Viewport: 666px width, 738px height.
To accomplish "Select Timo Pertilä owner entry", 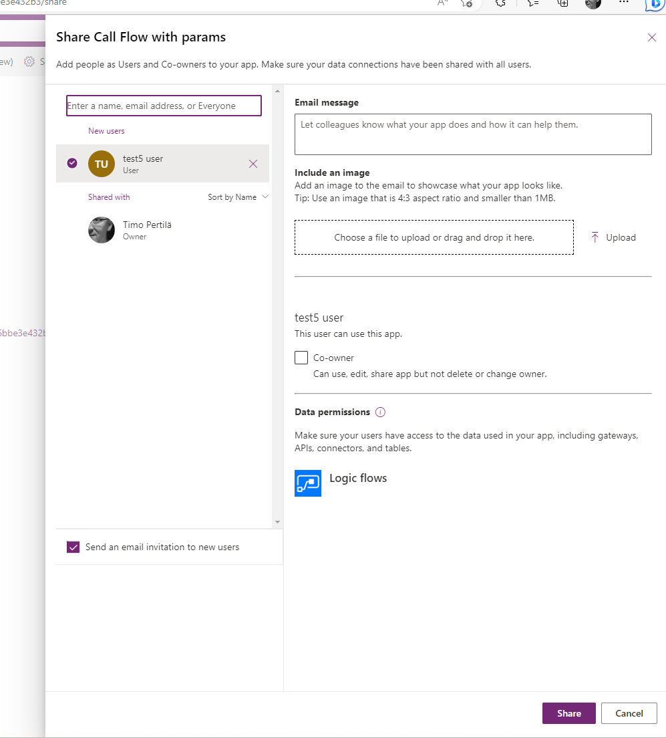I will (x=147, y=230).
